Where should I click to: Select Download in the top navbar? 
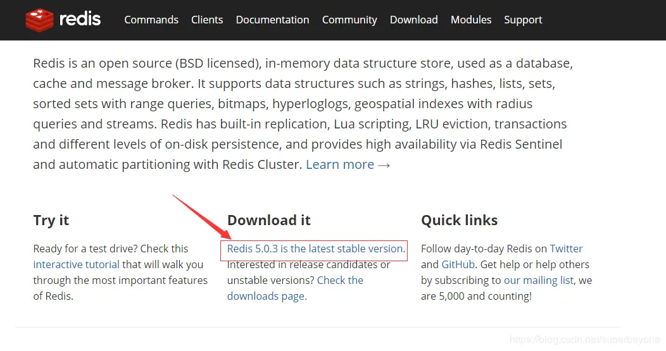tap(413, 20)
